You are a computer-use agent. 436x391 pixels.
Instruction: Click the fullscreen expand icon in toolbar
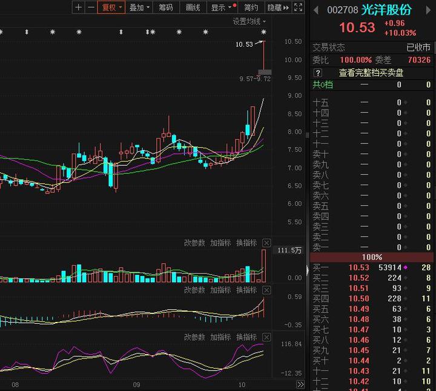tap(298, 7)
